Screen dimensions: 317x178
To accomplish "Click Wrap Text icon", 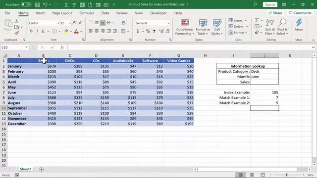I will coord(123,23).
